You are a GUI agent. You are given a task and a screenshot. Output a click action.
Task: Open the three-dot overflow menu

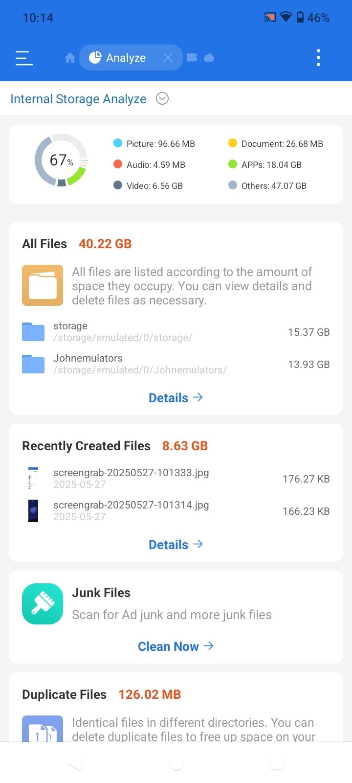point(318,58)
